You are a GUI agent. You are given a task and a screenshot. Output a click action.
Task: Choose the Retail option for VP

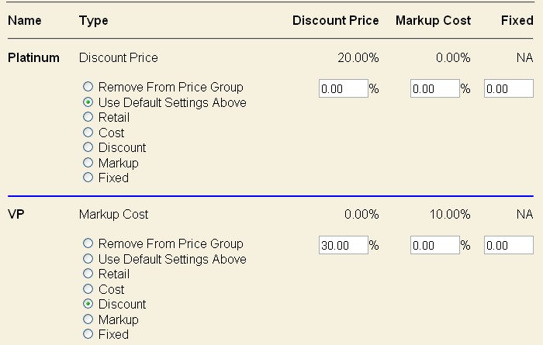click(88, 274)
